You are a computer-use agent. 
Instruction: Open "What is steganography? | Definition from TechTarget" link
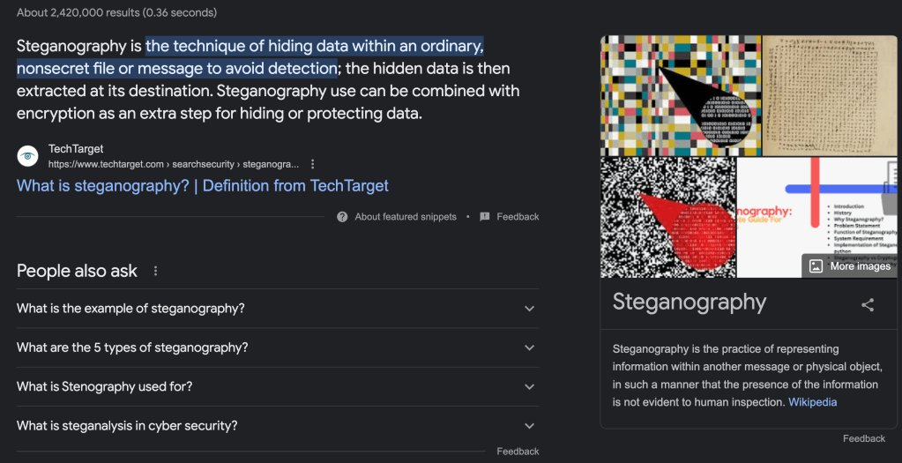click(203, 186)
